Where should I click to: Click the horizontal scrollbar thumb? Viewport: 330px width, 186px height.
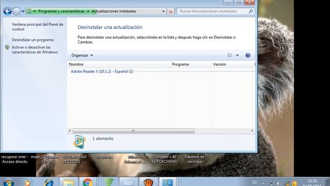point(134,131)
